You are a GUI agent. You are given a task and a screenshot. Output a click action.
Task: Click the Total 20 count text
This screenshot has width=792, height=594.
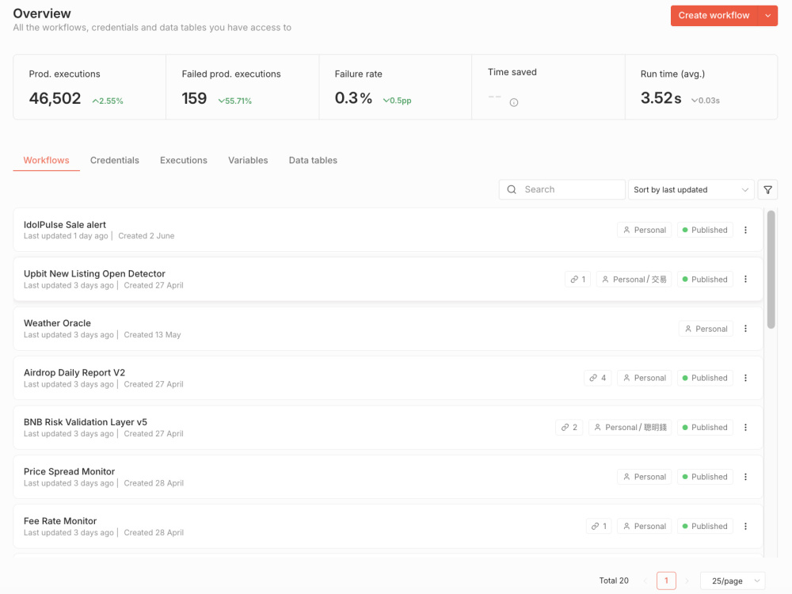tap(614, 581)
